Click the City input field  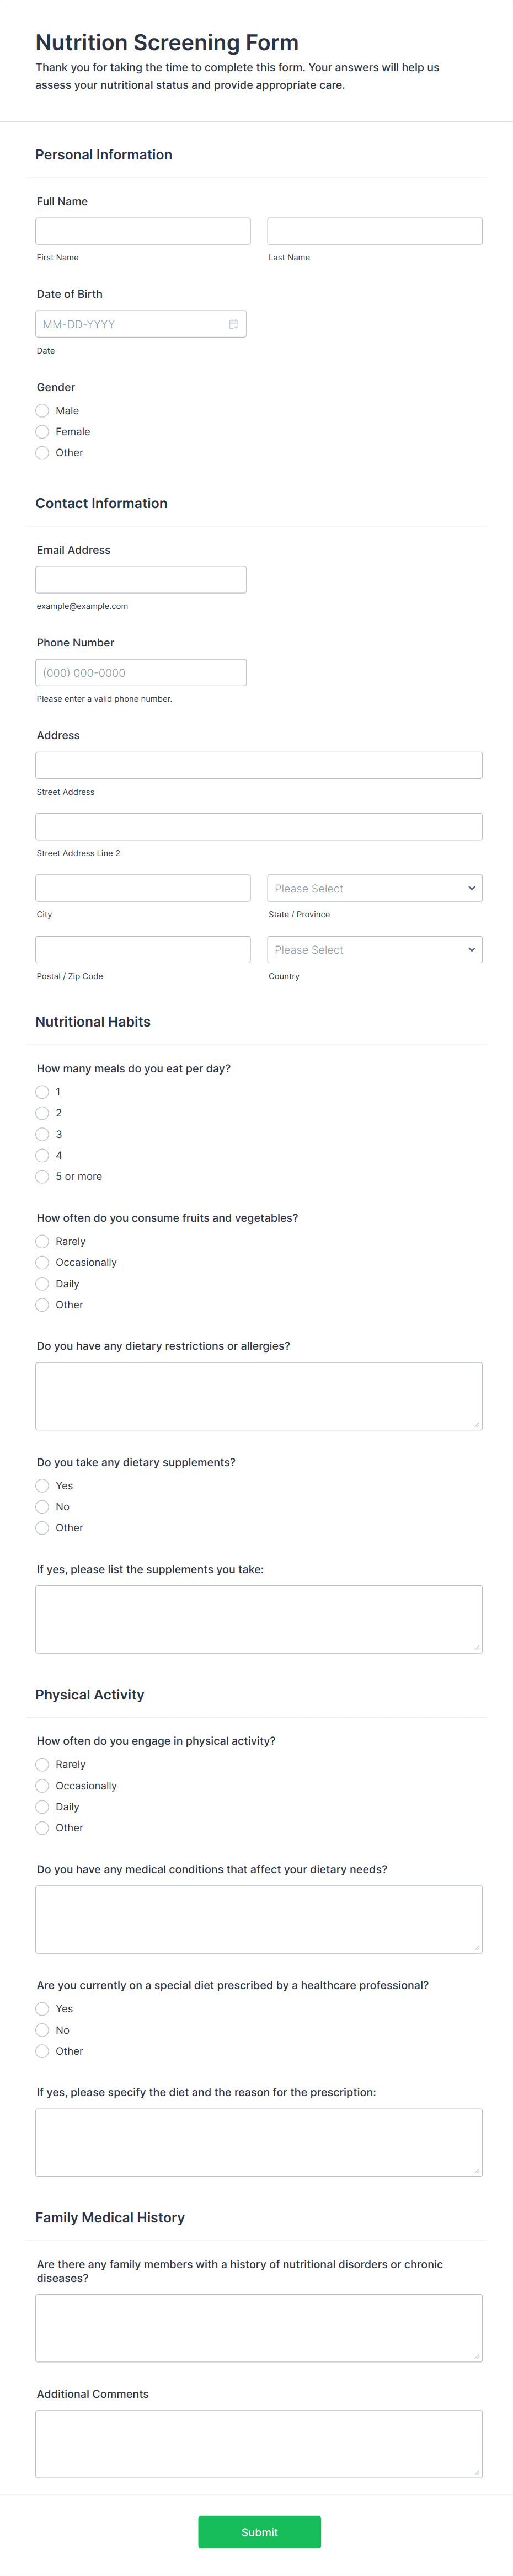142,887
